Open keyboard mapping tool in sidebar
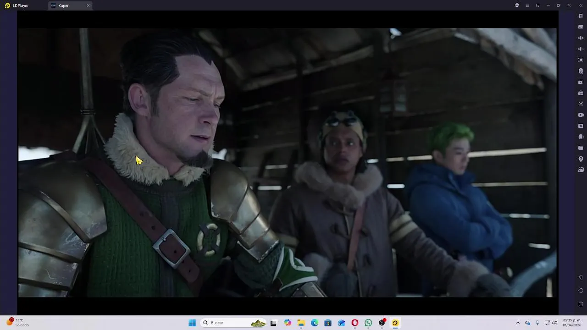Viewport: 587px width, 330px height. tap(581, 27)
